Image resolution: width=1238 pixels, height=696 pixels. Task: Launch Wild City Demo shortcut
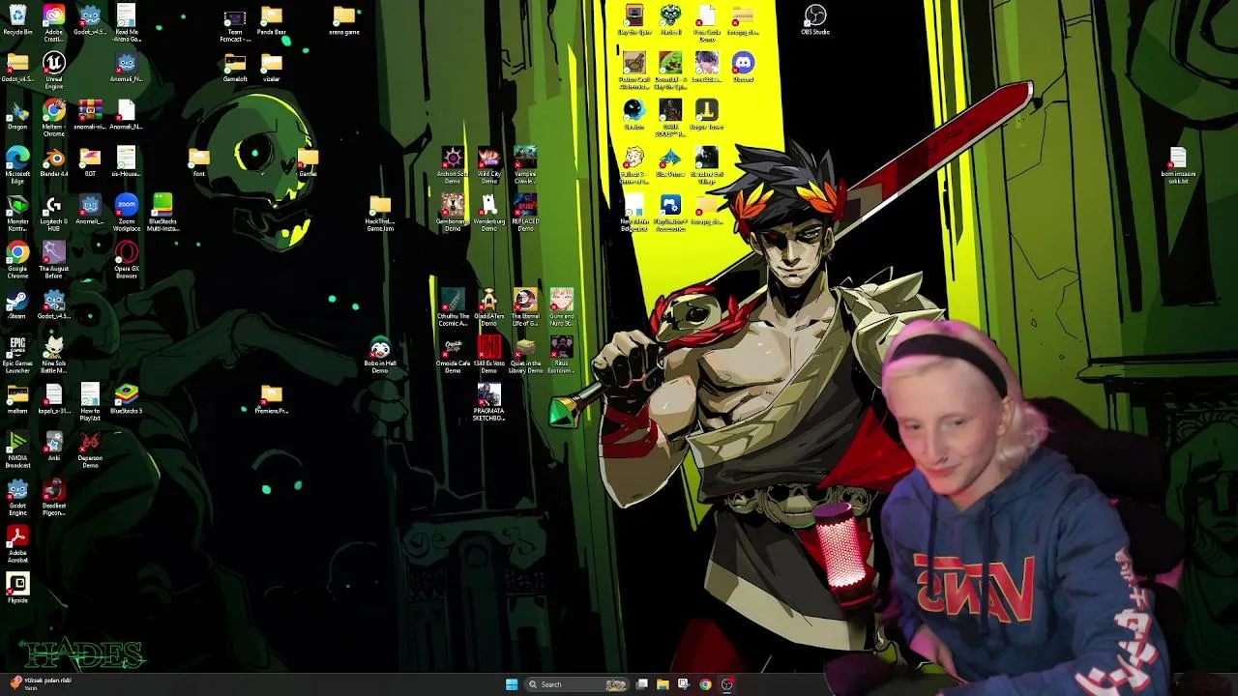point(489,164)
